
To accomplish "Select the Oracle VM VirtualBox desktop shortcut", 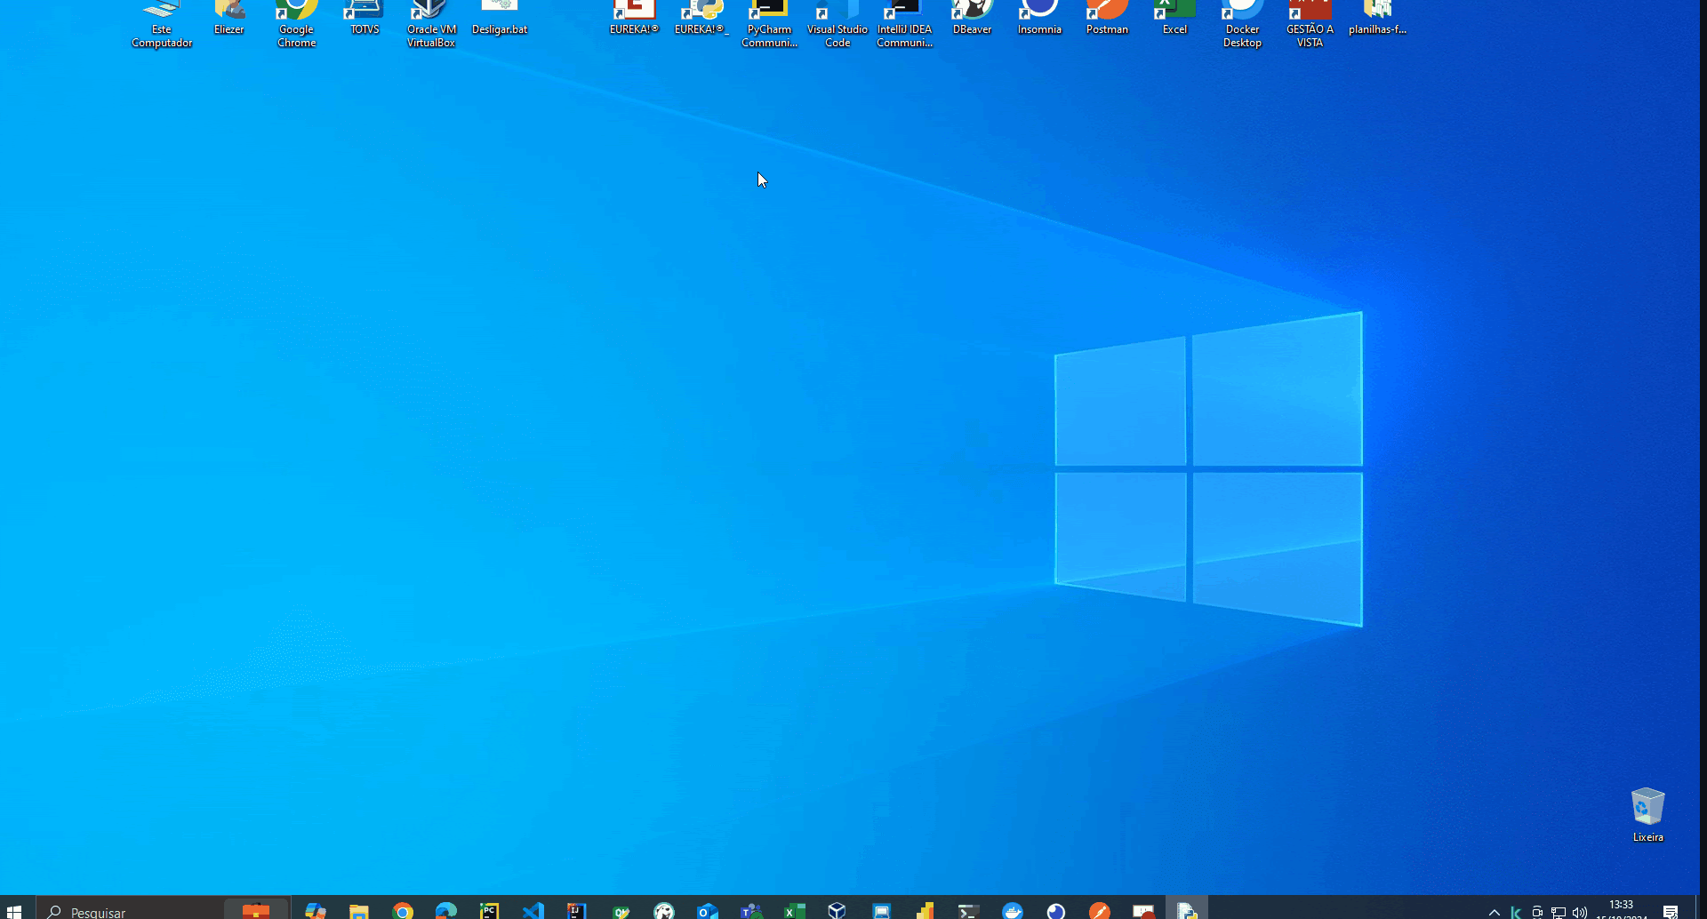I will coord(432,25).
